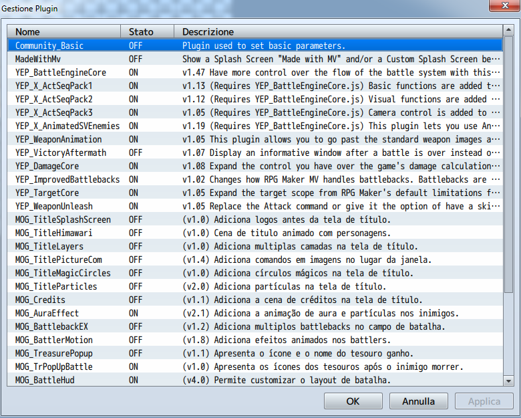The height and width of the screenshot is (418, 521).
Task: Click the OFF status of MadeWithMv
Action: [136, 59]
